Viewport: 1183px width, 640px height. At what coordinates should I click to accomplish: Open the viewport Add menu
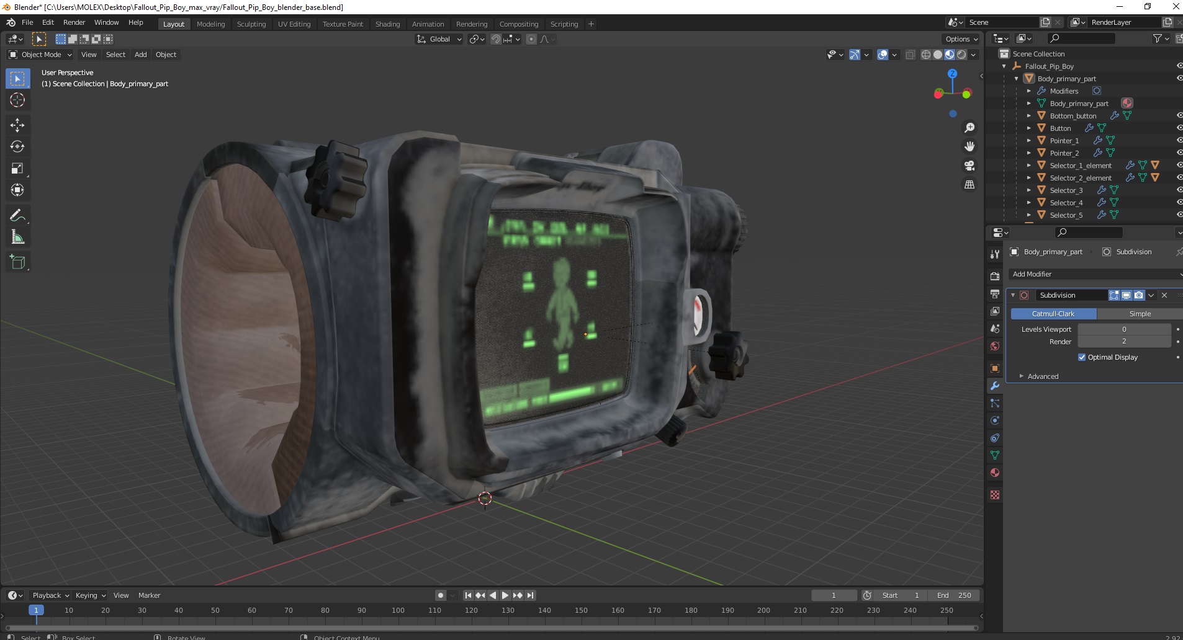coord(141,55)
